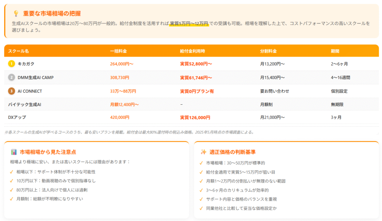This screenshot has width=382, height=221.
Task: Select the DXアップ school name
Action: pos(17,117)
